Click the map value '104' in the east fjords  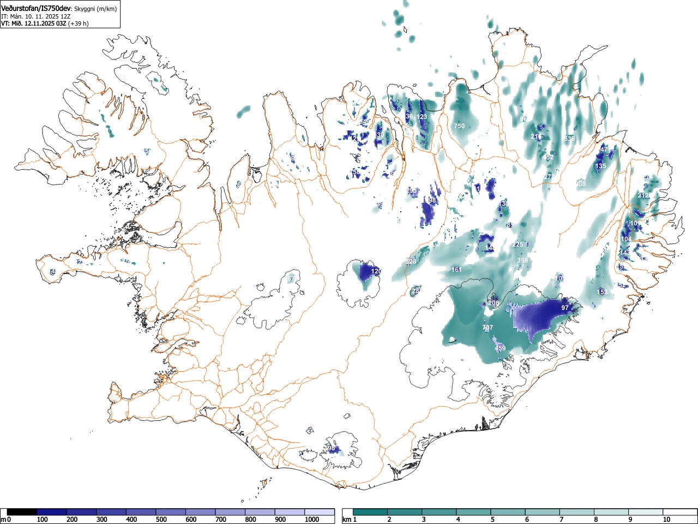coord(627,240)
